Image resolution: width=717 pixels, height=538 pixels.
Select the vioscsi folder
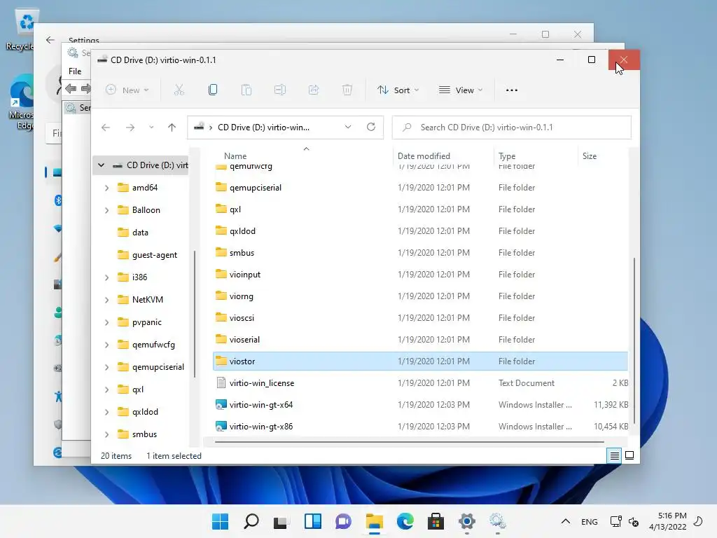click(x=420, y=317)
